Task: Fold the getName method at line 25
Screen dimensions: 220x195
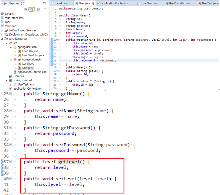Action: point(11,94)
